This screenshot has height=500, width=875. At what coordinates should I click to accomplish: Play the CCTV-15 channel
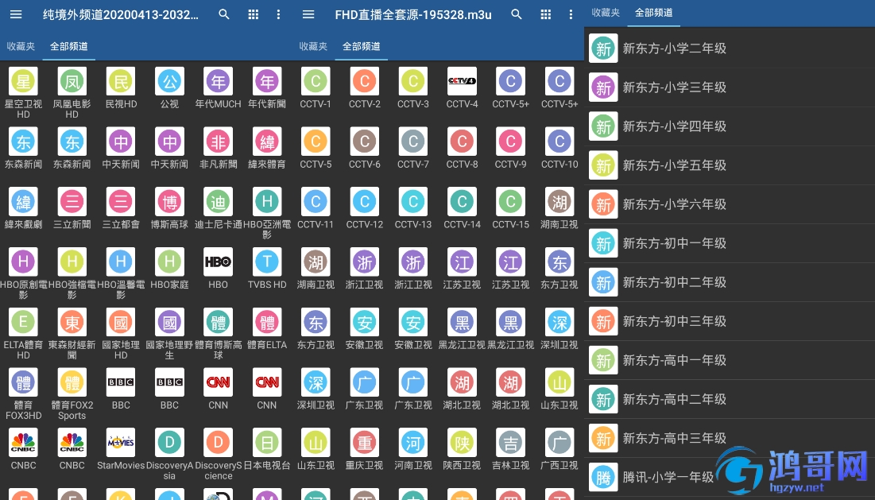(510, 208)
